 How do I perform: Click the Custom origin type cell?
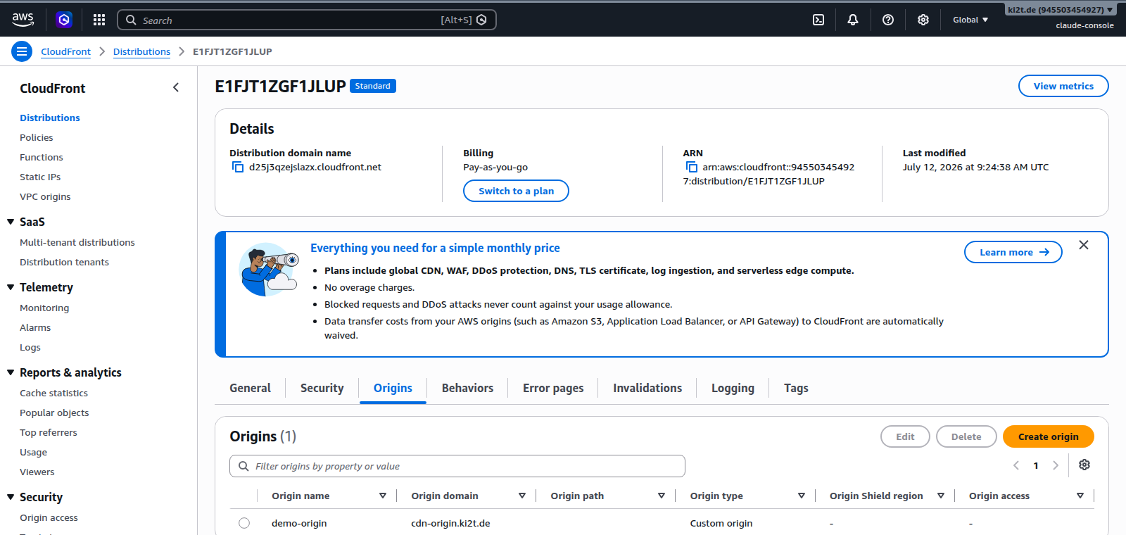(721, 523)
